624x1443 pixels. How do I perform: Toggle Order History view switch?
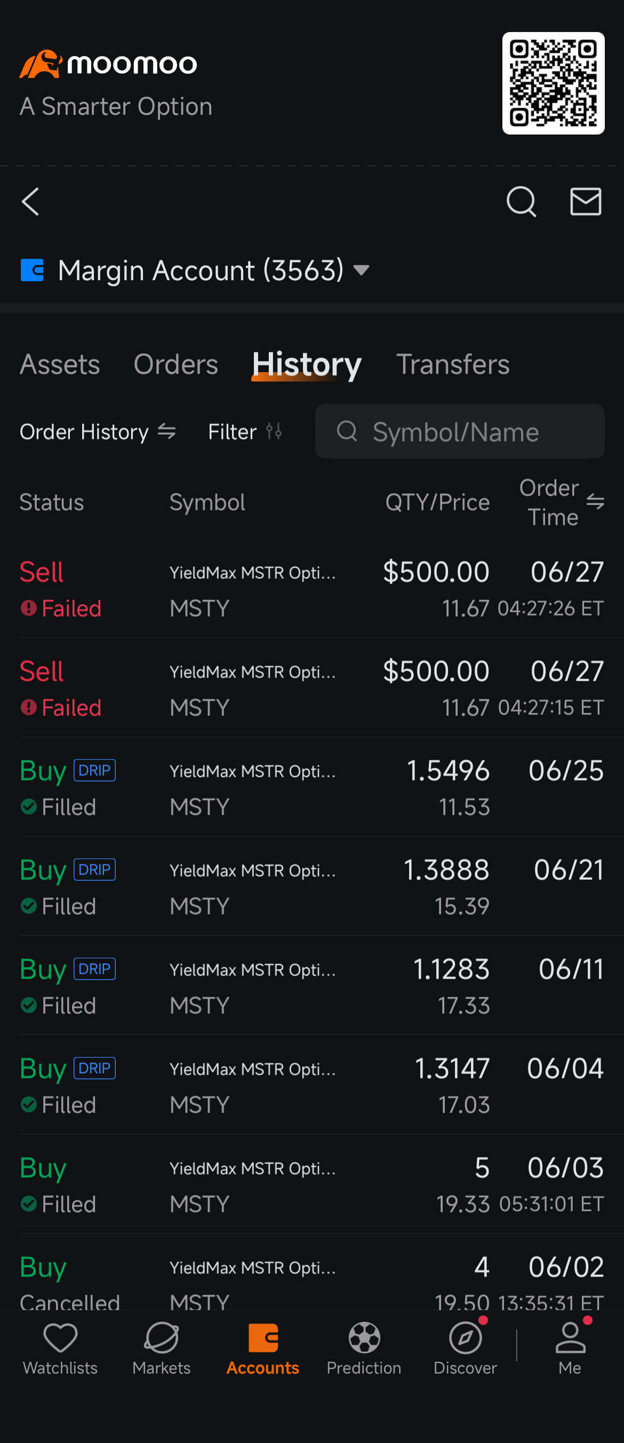tap(167, 431)
